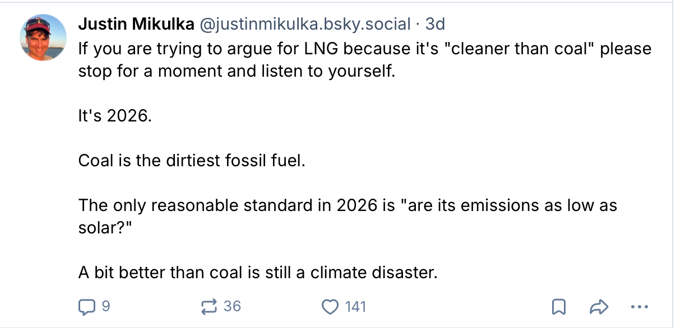Image resolution: width=676 pixels, height=328 pixels.
Task: Click the repost arrows icon
Action: [209, 307]
